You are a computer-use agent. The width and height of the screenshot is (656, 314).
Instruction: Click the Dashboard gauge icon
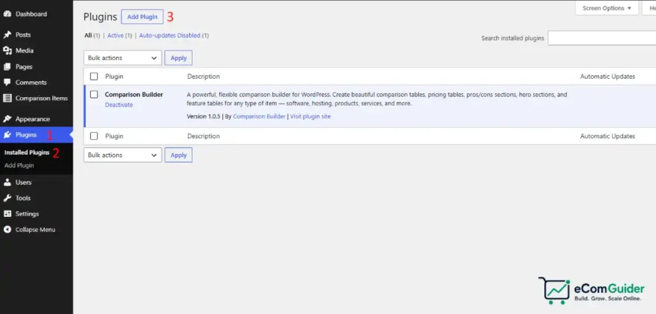7,14
